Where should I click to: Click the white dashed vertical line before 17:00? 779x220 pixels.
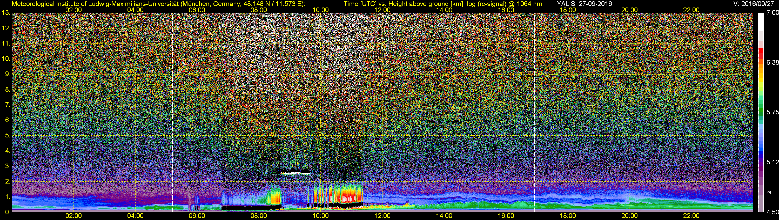click(x=534, y=112)
